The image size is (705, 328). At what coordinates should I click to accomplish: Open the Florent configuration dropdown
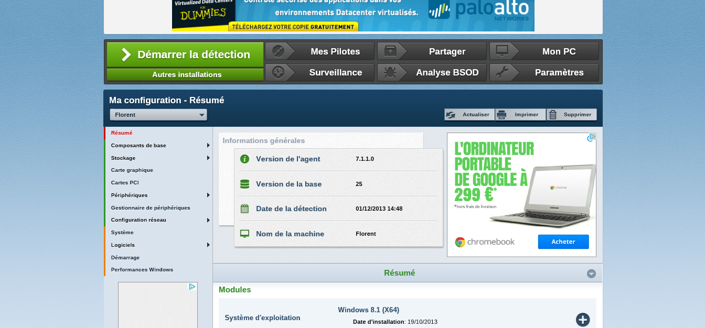158,115
